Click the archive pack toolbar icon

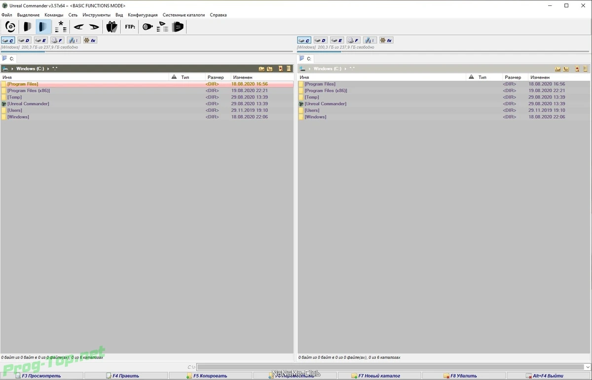click(x=112, y=27)
